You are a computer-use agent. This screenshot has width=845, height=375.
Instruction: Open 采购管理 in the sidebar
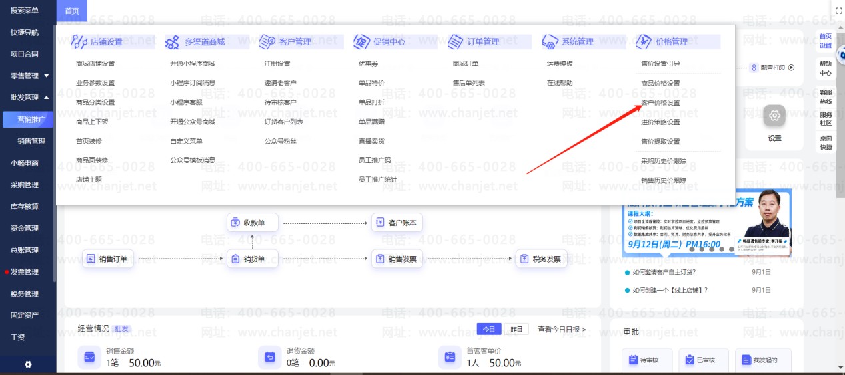[x=25, y=184]
